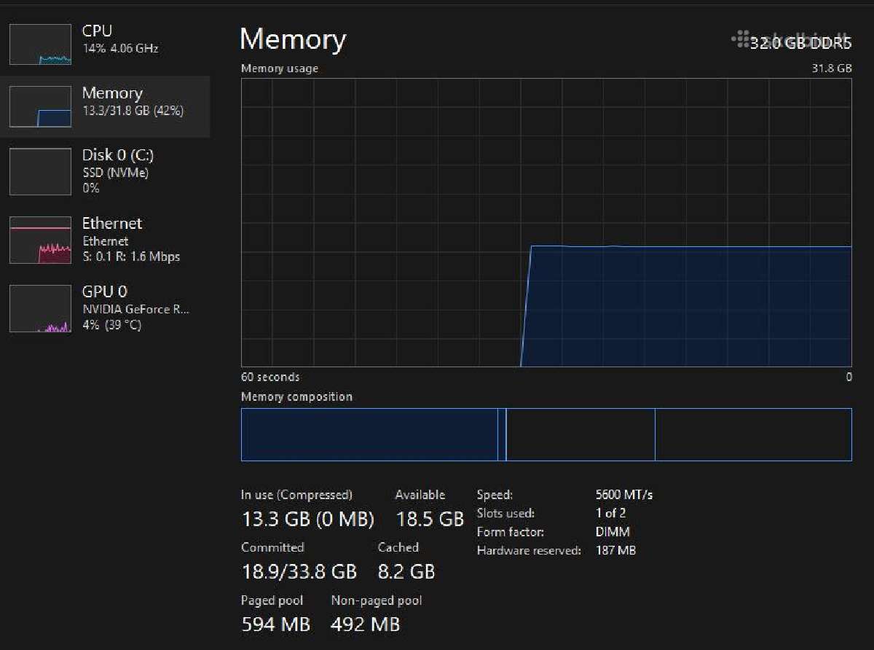The width and height of the screenshot is (874, 650).
Task: Click the "14% 4.06 GHz" CPU reading
Action: click(120, 49)
